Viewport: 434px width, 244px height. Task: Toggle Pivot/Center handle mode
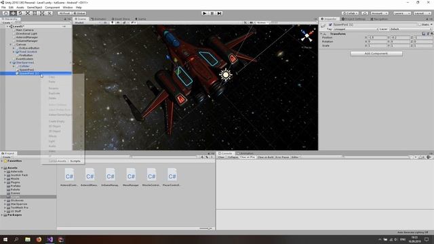pos(64,14)
